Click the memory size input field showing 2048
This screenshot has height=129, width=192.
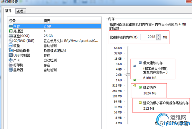(x=148, y=37)
